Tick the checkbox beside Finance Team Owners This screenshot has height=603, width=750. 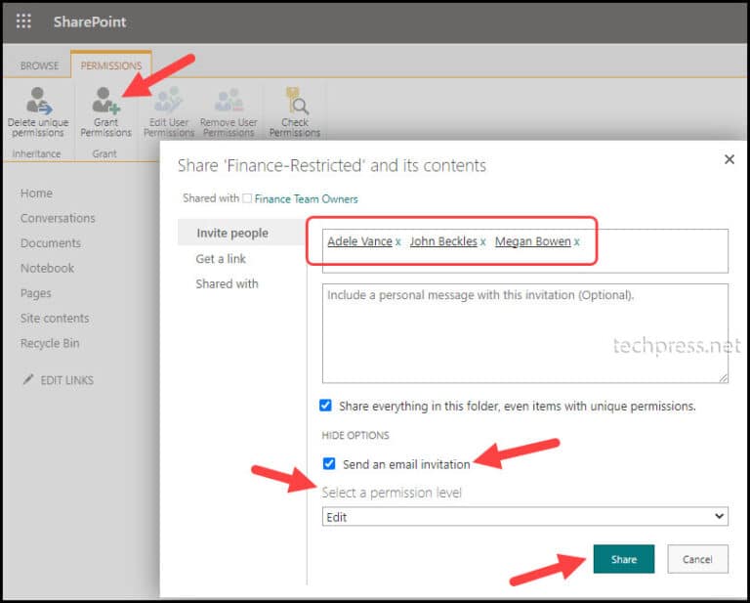coord(247,198)
